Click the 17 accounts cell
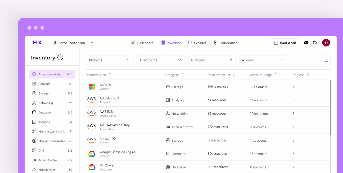Screen dimensions: 343x173 (258, 100)
